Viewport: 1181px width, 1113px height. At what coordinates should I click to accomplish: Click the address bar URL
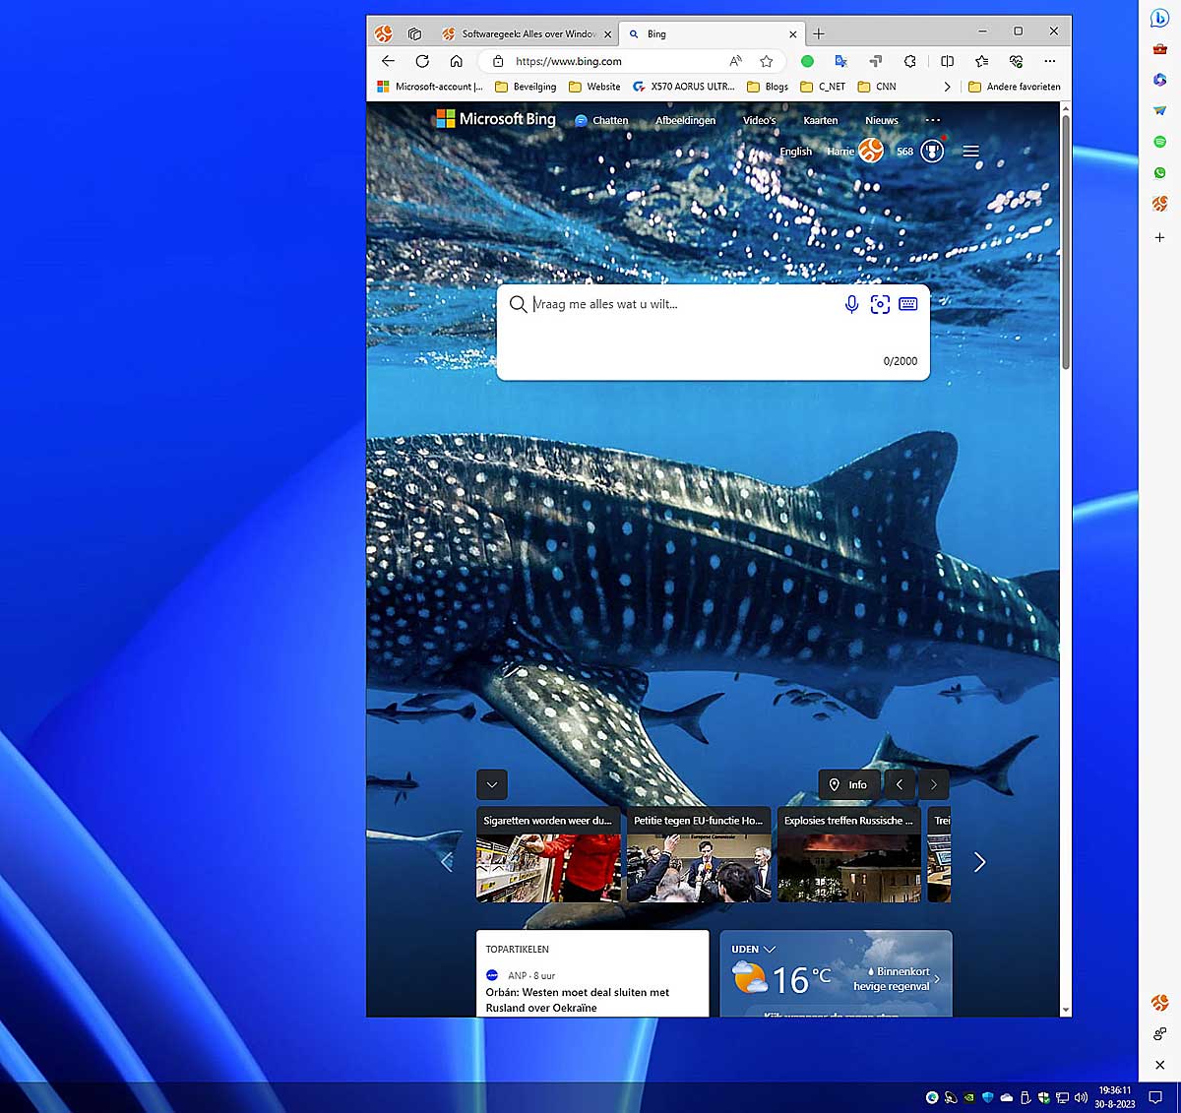pyautogui.click(x=569, y=61)
